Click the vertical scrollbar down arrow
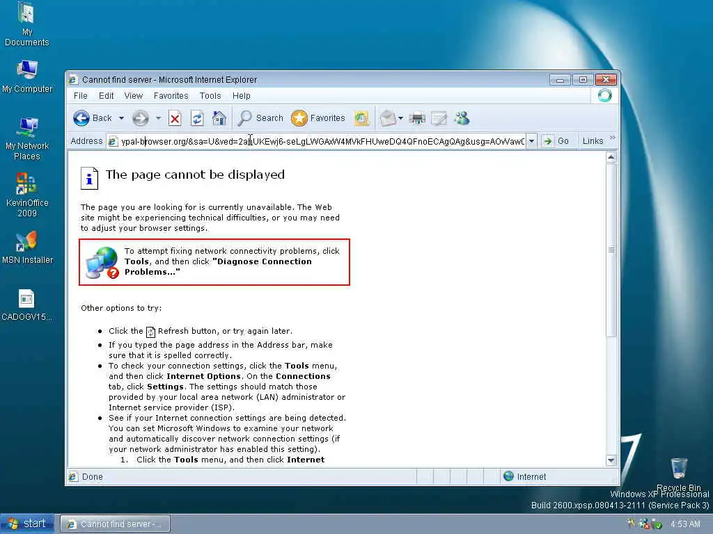Screen dimensions: 713x534 coord(611,460)
